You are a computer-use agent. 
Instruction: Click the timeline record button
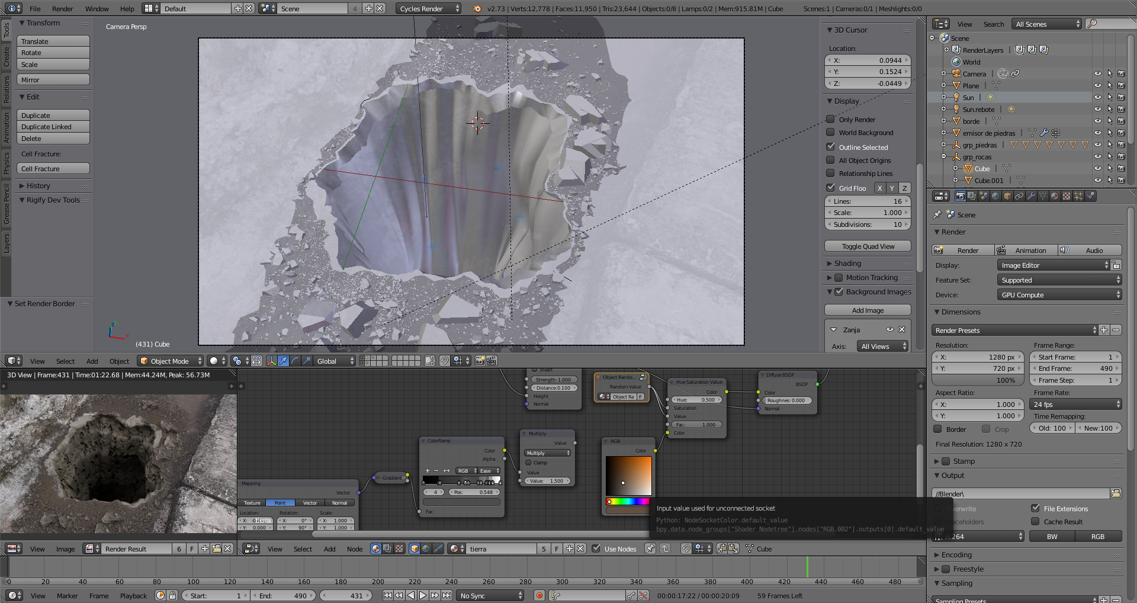pyautogui.click(x=539, y=595)
